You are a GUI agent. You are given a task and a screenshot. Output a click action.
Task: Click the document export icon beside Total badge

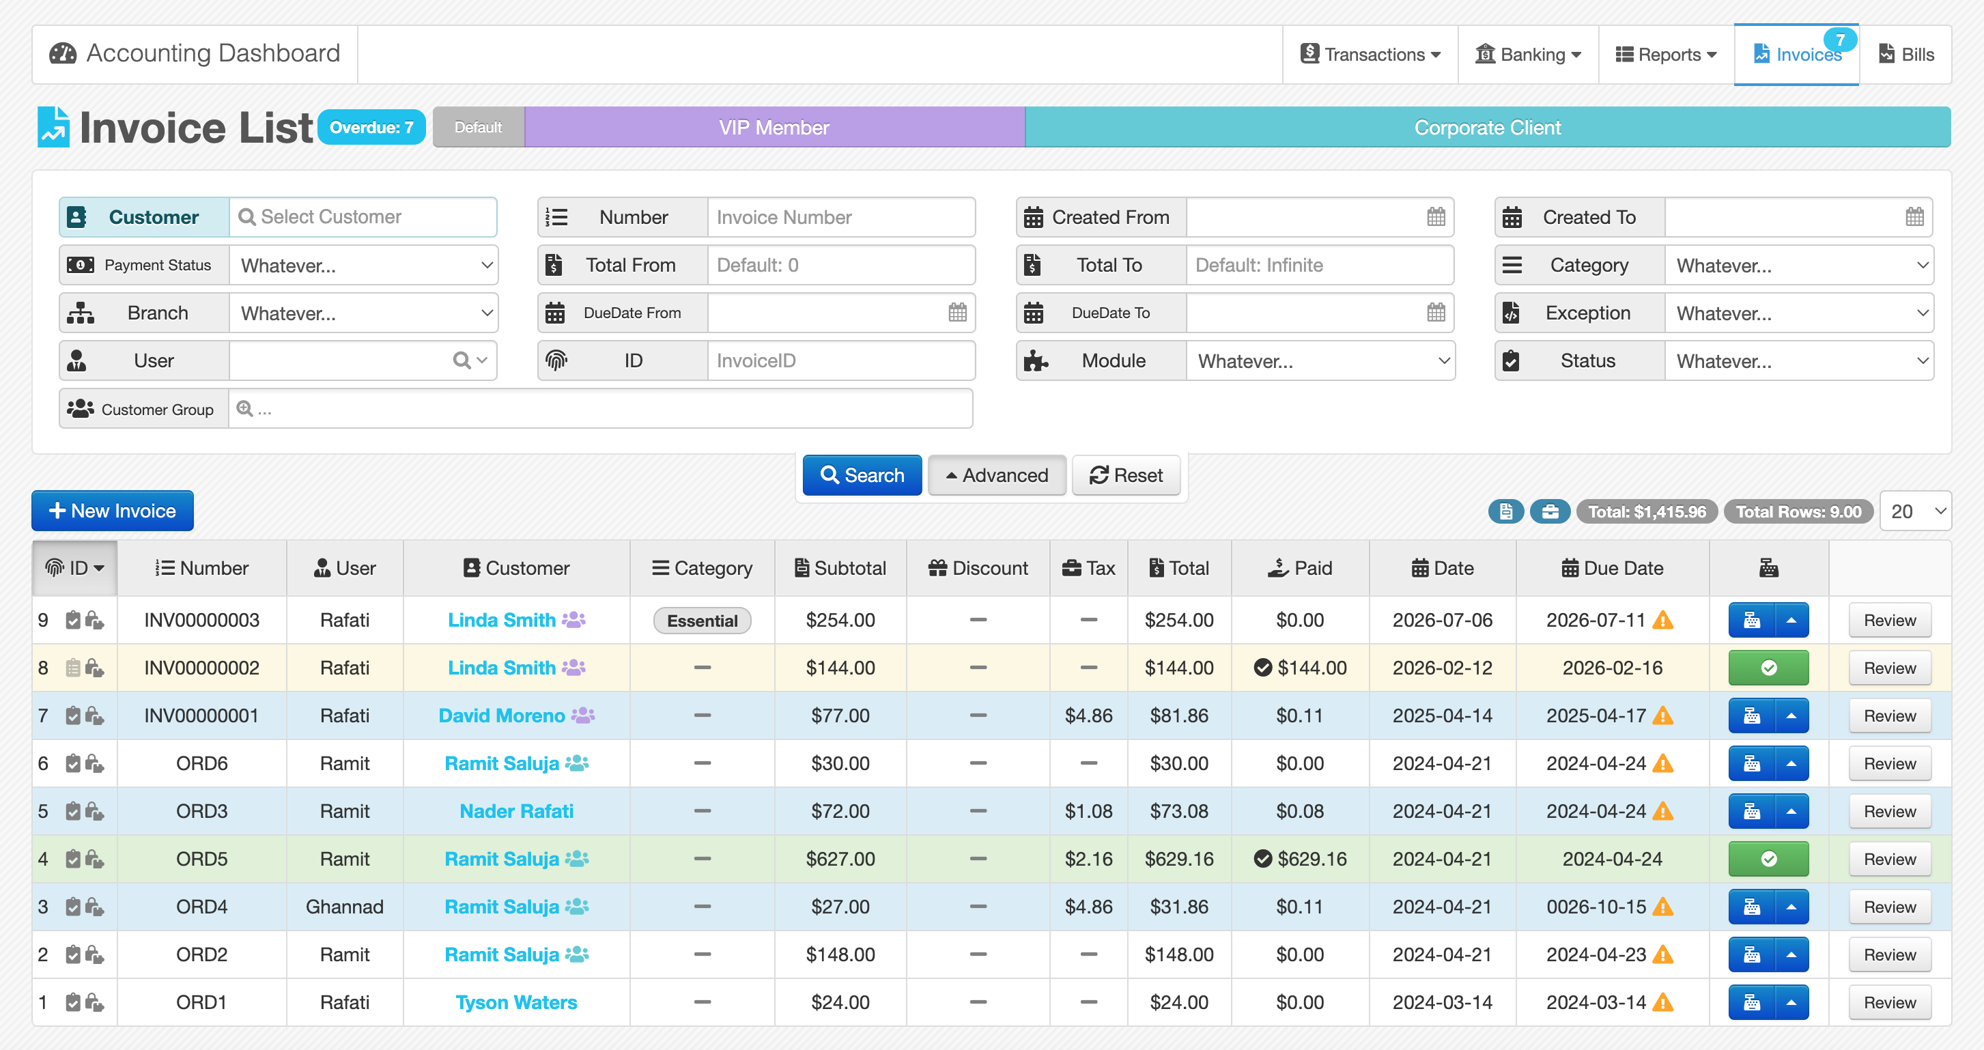point(1505,511)
